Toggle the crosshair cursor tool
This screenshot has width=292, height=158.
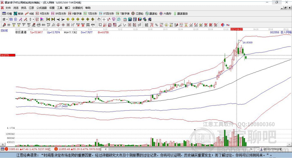(104, 19)
